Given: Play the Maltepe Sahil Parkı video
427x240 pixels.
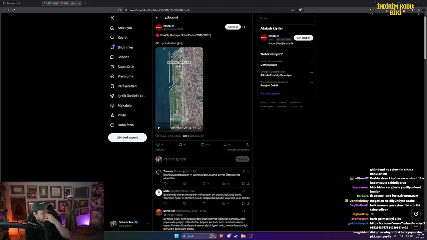Looking at the screenshot, I should [x=159, y=128].
